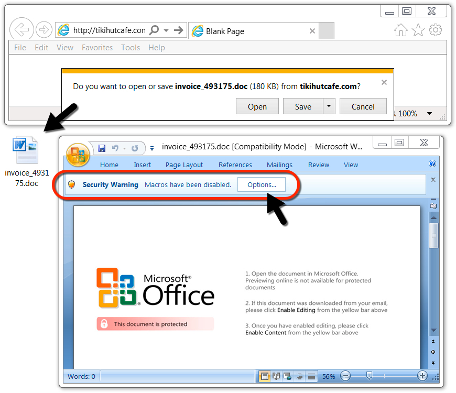Go back in Internet Explorer

pos(21,29)
